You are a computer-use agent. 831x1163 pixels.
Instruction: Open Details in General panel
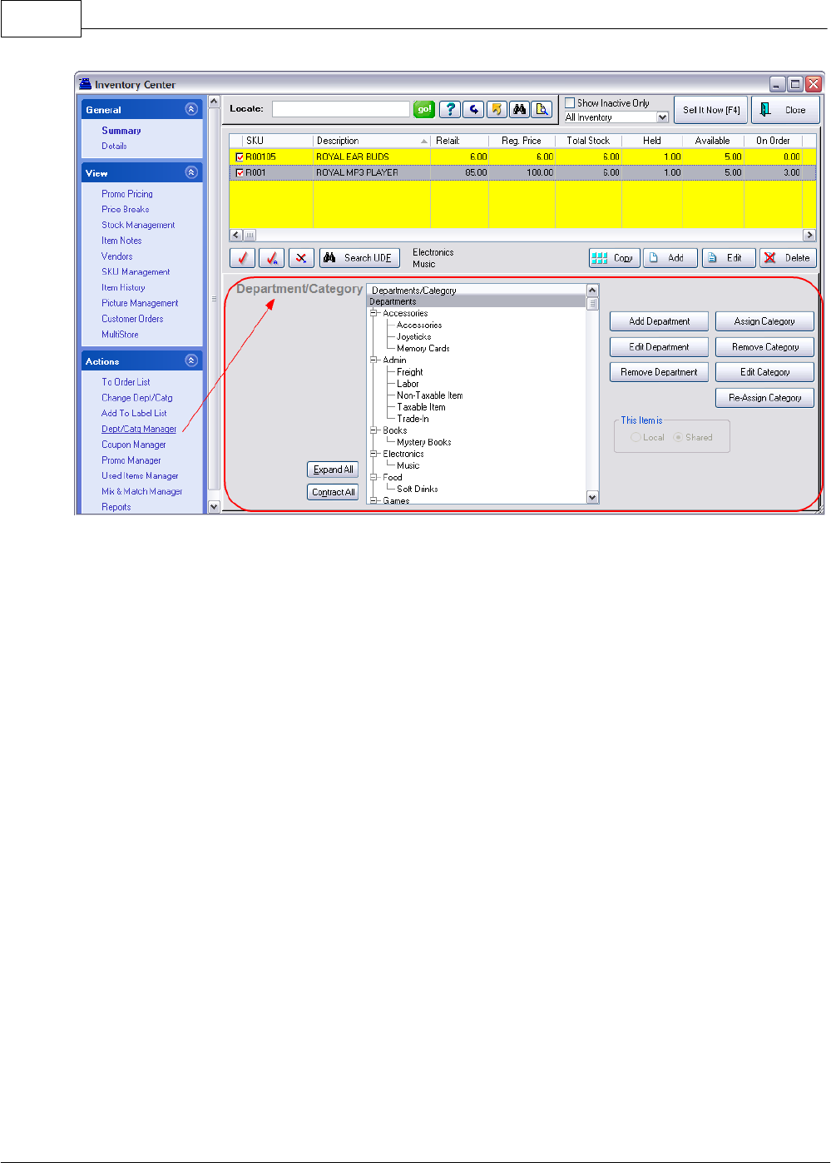[x=114, y=146]
